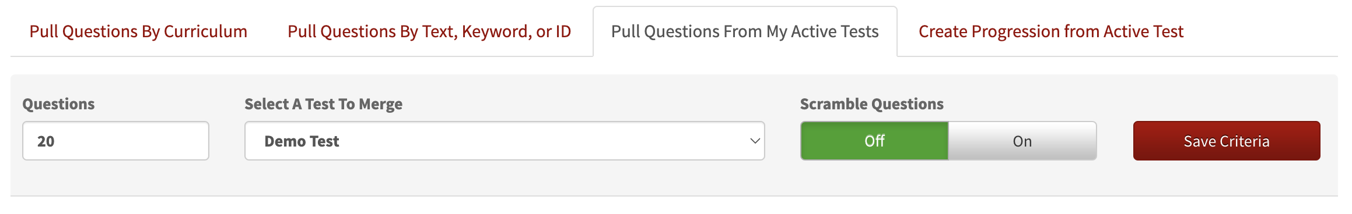The height and width of the screenshot is (214, 1352).
Task: Click the Scramble Questions label
Action: point(872,104)
